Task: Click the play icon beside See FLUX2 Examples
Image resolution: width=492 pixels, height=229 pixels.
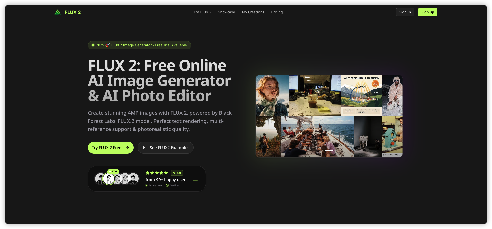Action: pyautogui.click(x=144, y=148)
